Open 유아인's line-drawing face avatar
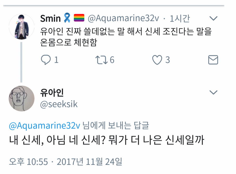 [21, 98]
